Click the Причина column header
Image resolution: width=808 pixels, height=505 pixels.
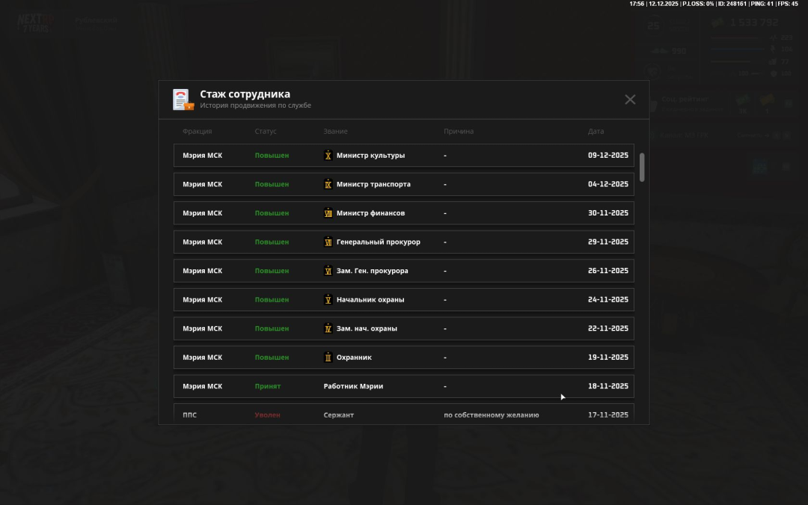tap(459, 132)
